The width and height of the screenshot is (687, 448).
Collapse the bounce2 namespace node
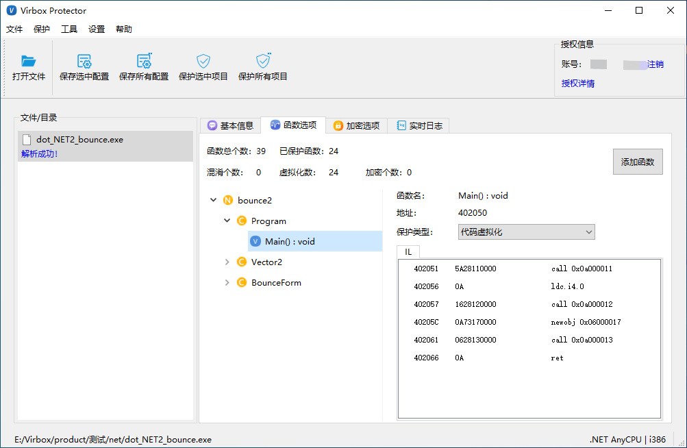(214, 200)
